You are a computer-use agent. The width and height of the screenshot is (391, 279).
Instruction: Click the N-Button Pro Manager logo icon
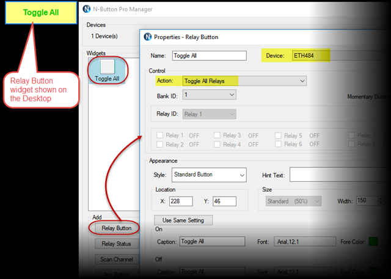pyautogui.click(x=87, y=9)
